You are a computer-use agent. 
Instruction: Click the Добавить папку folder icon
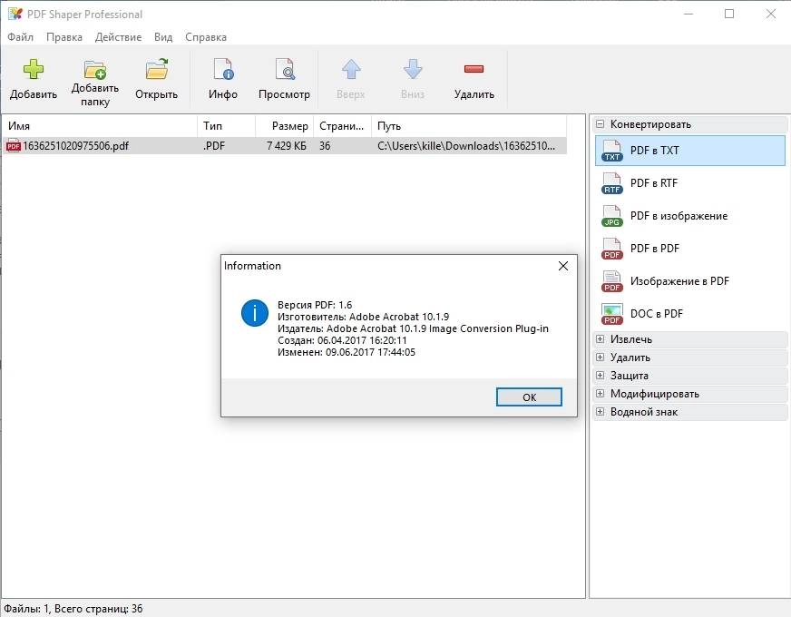point(95,70)
